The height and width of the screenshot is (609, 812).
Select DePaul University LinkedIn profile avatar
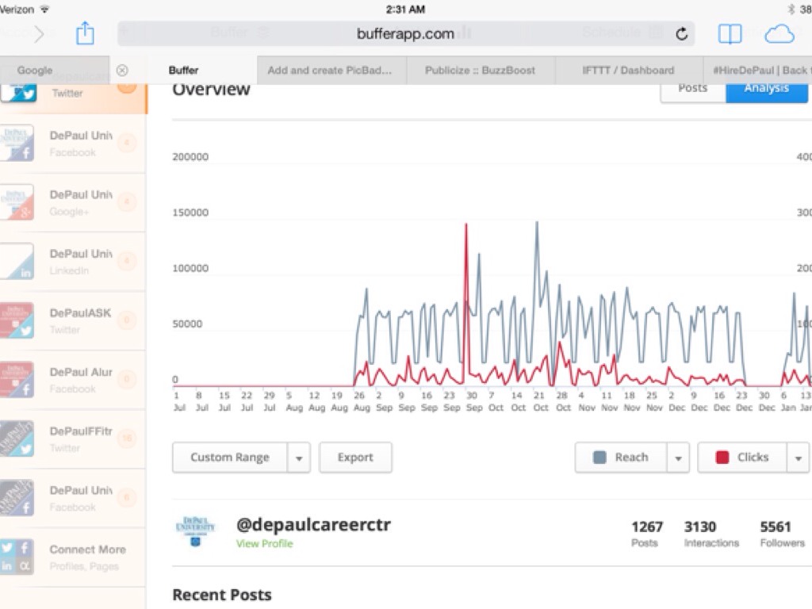click(17, 262)
